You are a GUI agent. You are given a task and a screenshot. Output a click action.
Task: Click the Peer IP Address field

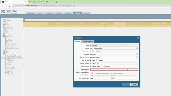click(114, 63)
